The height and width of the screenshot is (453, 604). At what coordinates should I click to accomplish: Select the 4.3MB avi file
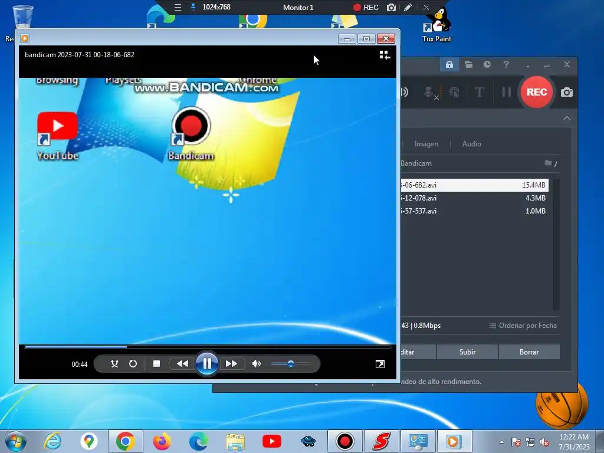475,198
